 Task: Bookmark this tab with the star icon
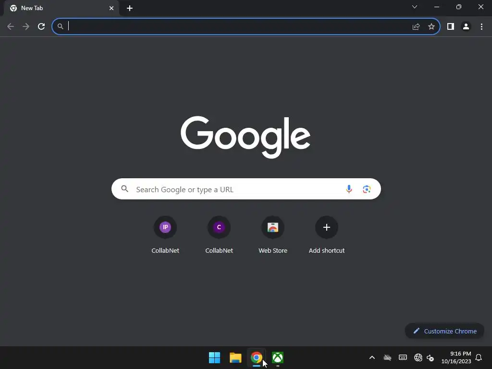point(431,27)
